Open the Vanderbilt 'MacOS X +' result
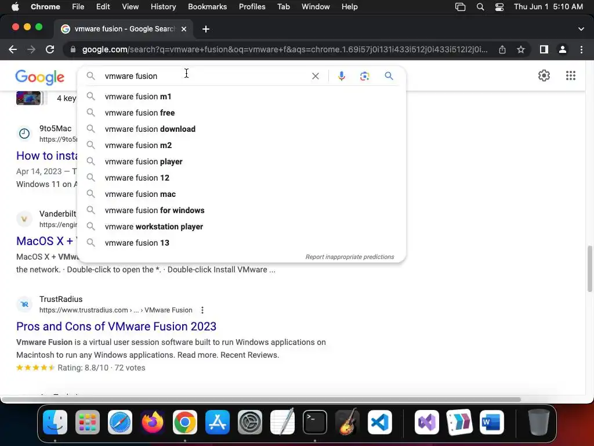 tap(45, 241)
